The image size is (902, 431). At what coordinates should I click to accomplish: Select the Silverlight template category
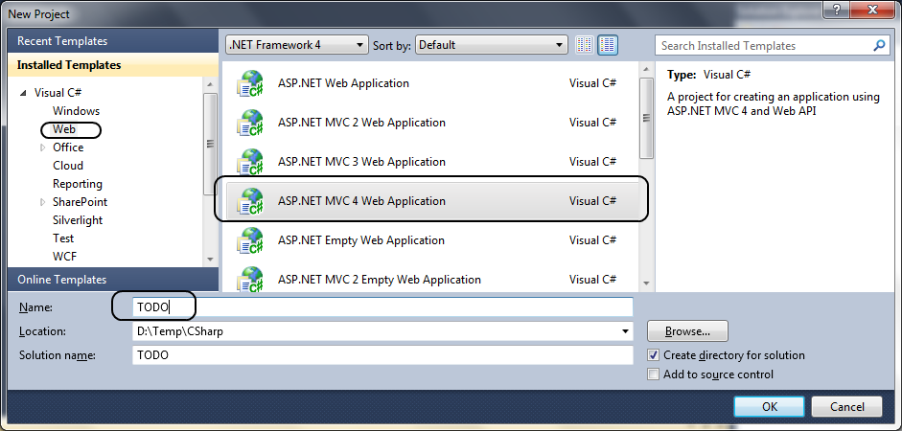coord(78,220)
